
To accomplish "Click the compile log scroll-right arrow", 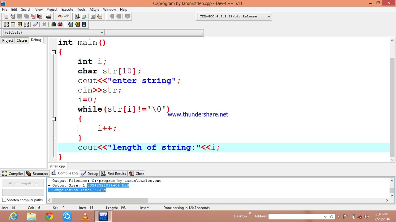I will [x=387, y=200].
